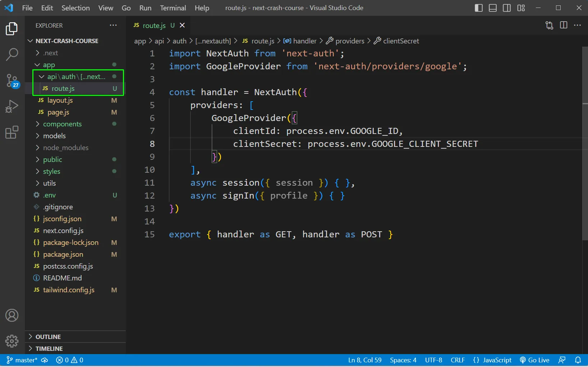The image size is (588, 367).
Task: Expand the .next folder
Action: click(75, 53)
